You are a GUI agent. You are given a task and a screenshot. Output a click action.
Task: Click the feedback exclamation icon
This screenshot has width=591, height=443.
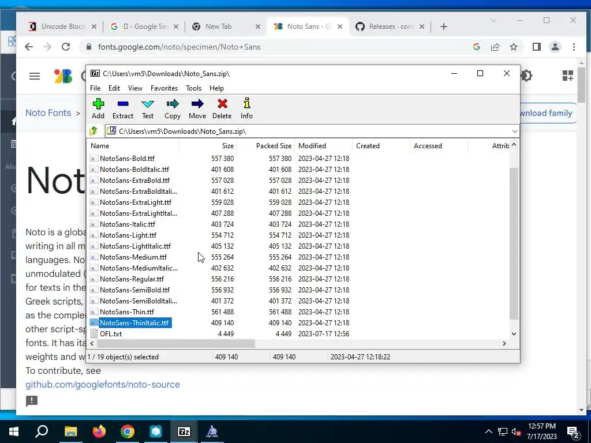coord(32,401)
